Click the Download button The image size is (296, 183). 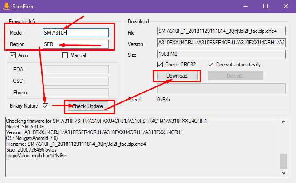pyautogui.click(x=177, y=76)
